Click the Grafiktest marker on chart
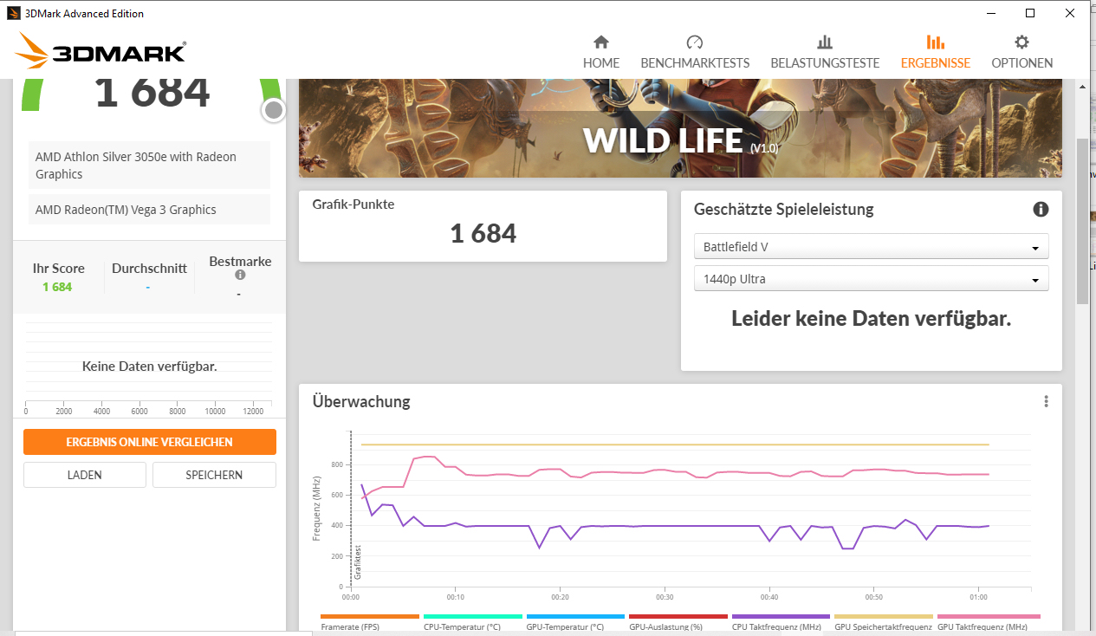 [357, 561]
